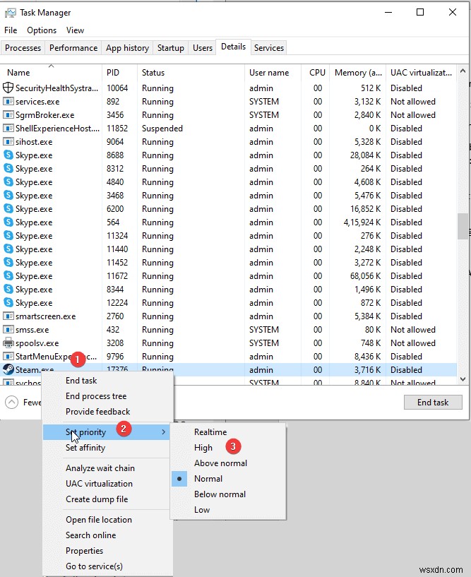Choose Go to service(s)

[x=94, y=566]
